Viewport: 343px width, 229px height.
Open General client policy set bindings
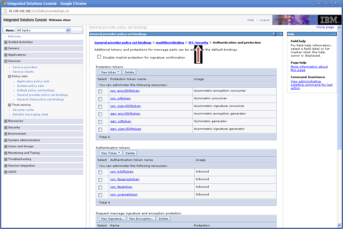pos(40,100)
